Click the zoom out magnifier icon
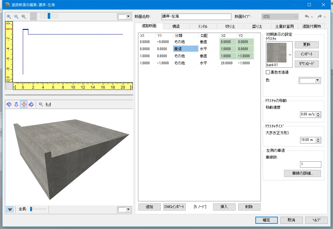The width and height of the screenshot is (333, 229). point(16,17)
